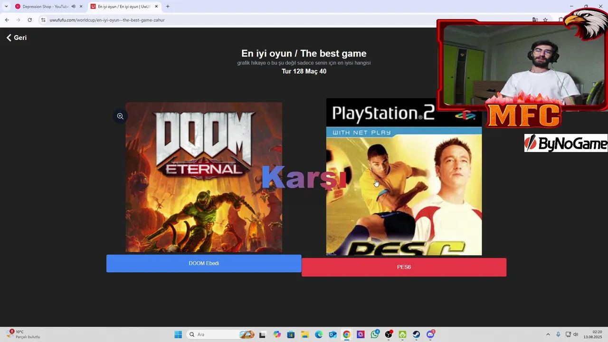Translate this page icon in address bar
608x342 pixels.
535,20
